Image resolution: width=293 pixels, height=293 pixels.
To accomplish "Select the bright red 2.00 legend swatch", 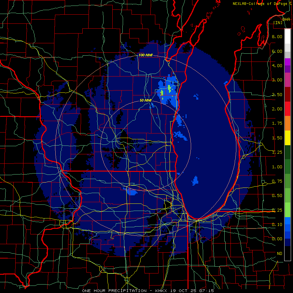I will click(x=287, y=109).
